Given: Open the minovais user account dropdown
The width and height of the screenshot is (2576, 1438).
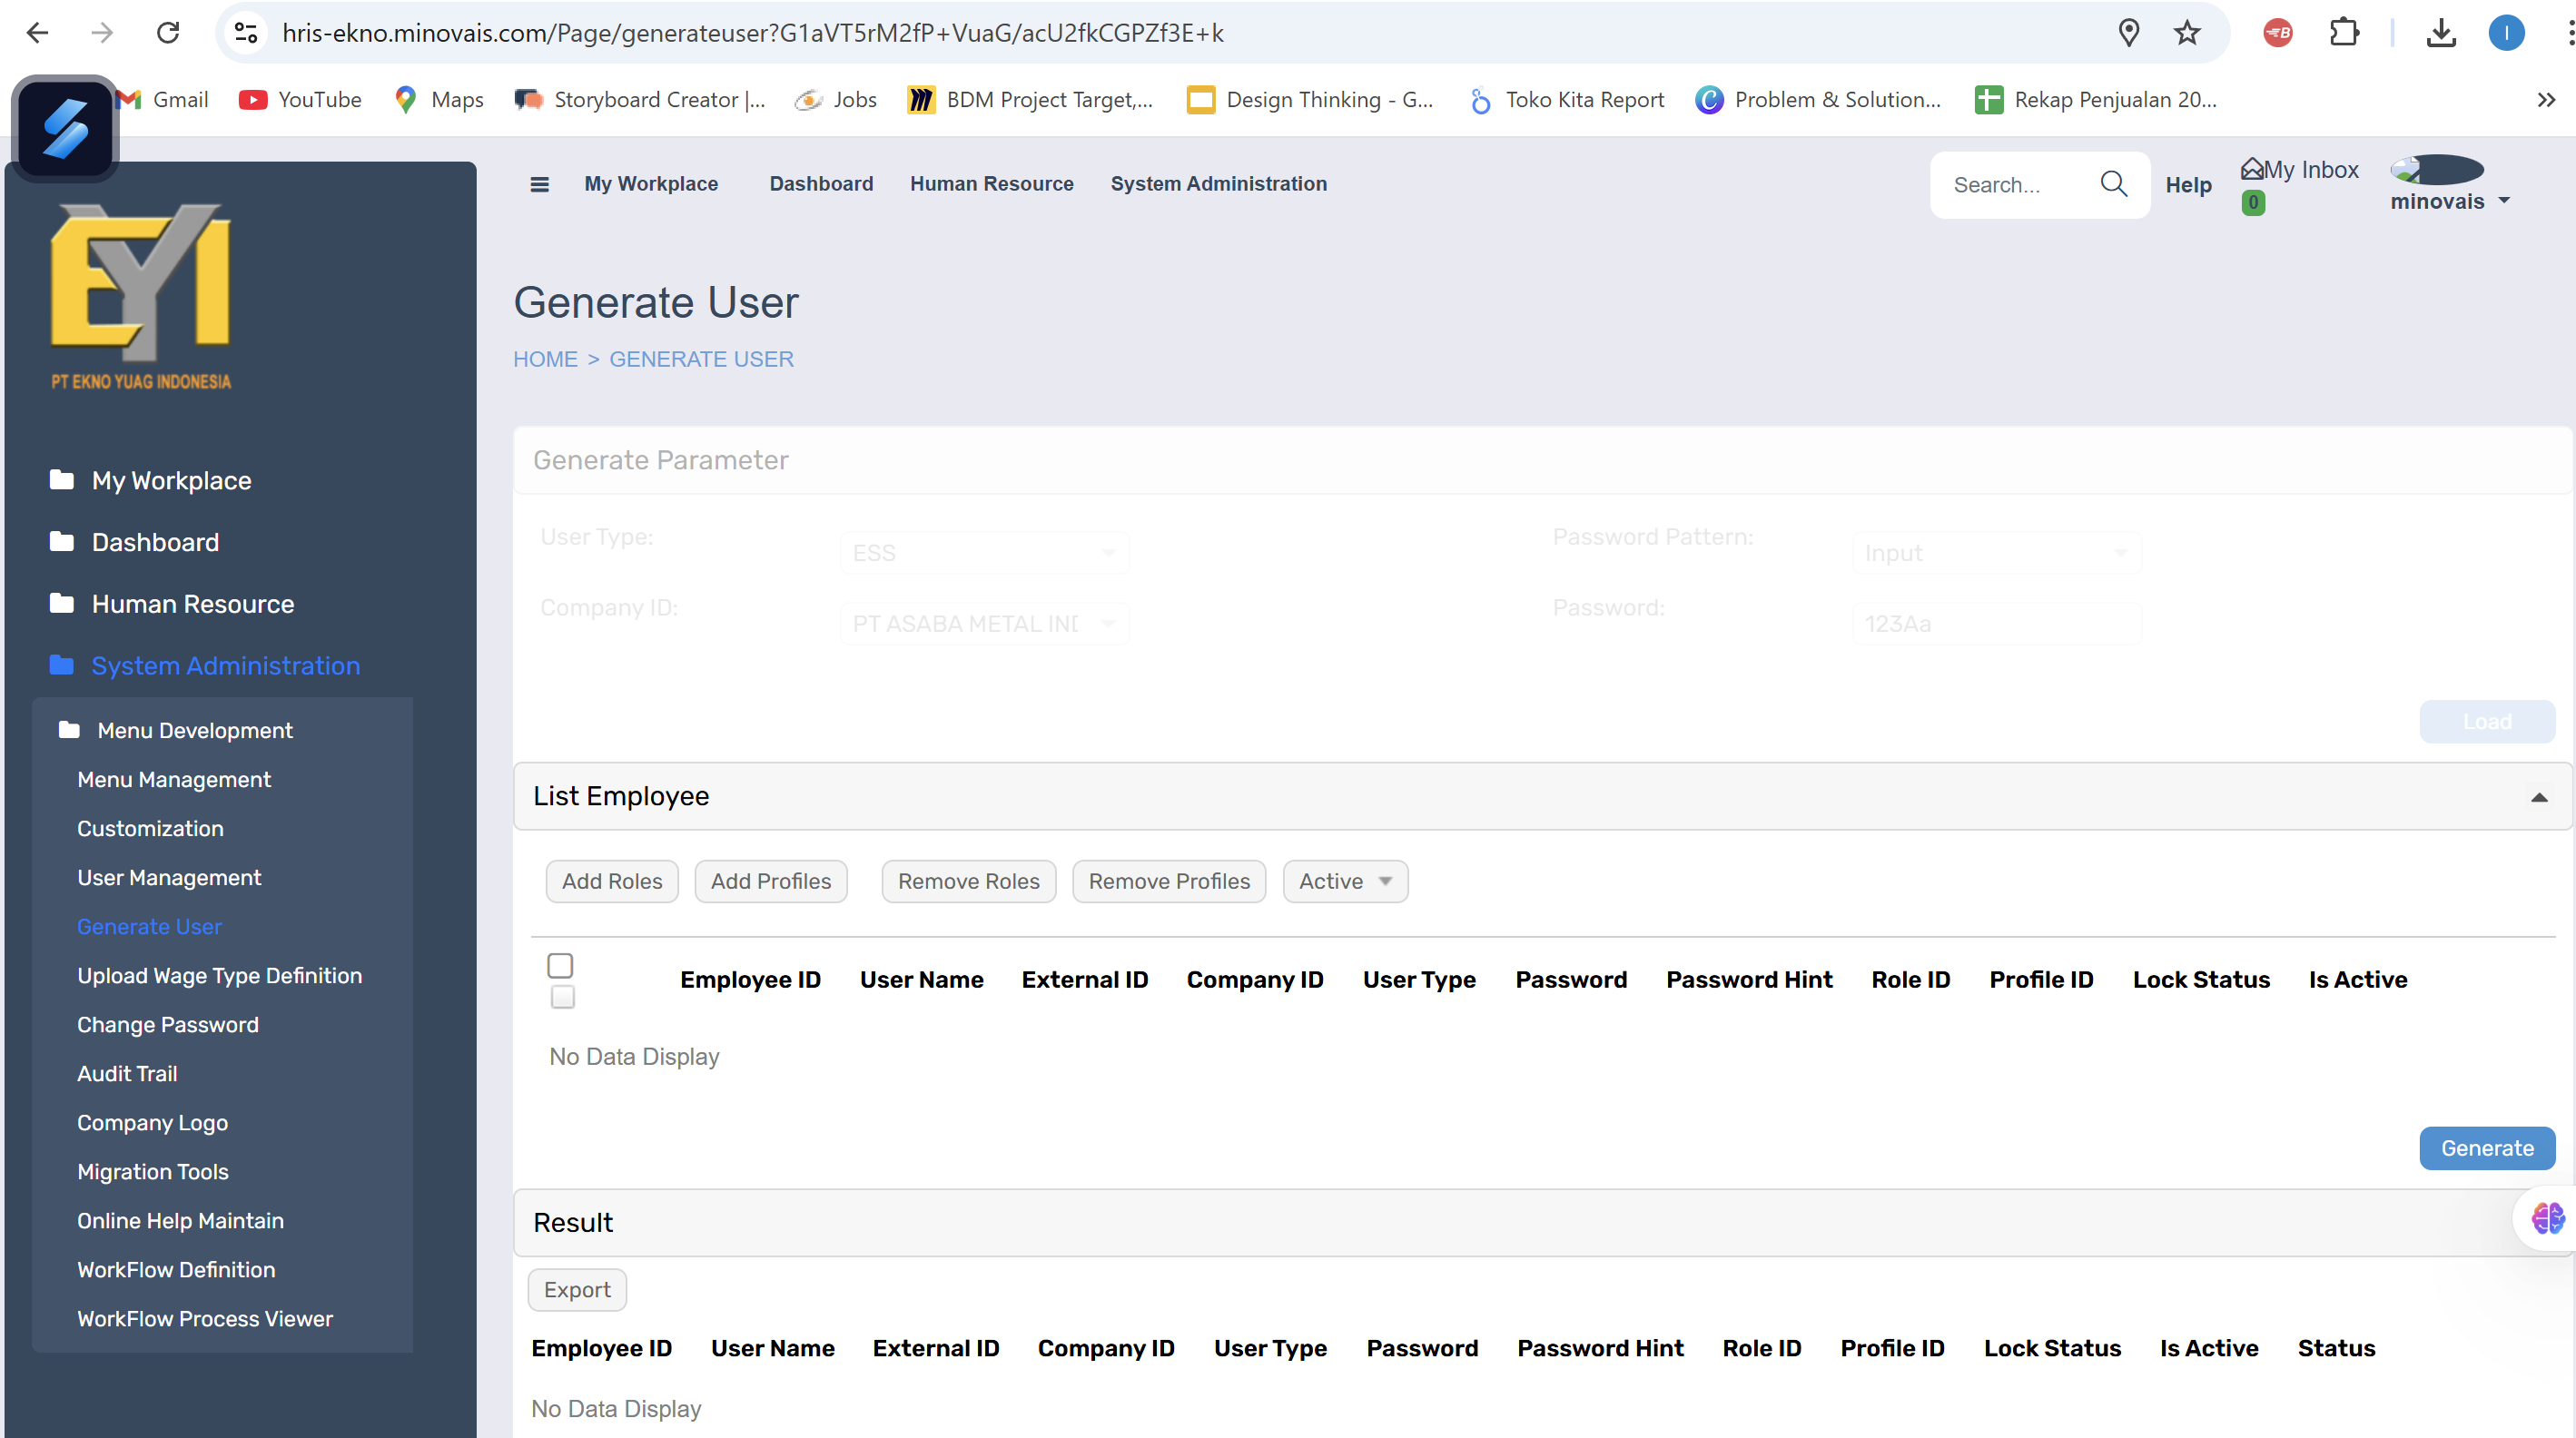Looking at the screenshot, I should click(x=2450, y=201).
